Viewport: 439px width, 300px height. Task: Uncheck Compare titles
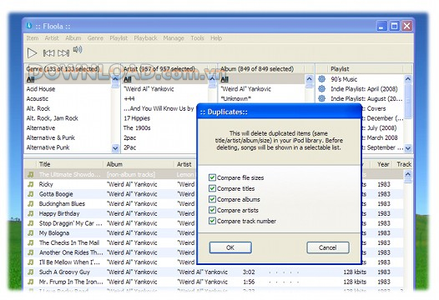pyautogui.click(x=212, y=188)
